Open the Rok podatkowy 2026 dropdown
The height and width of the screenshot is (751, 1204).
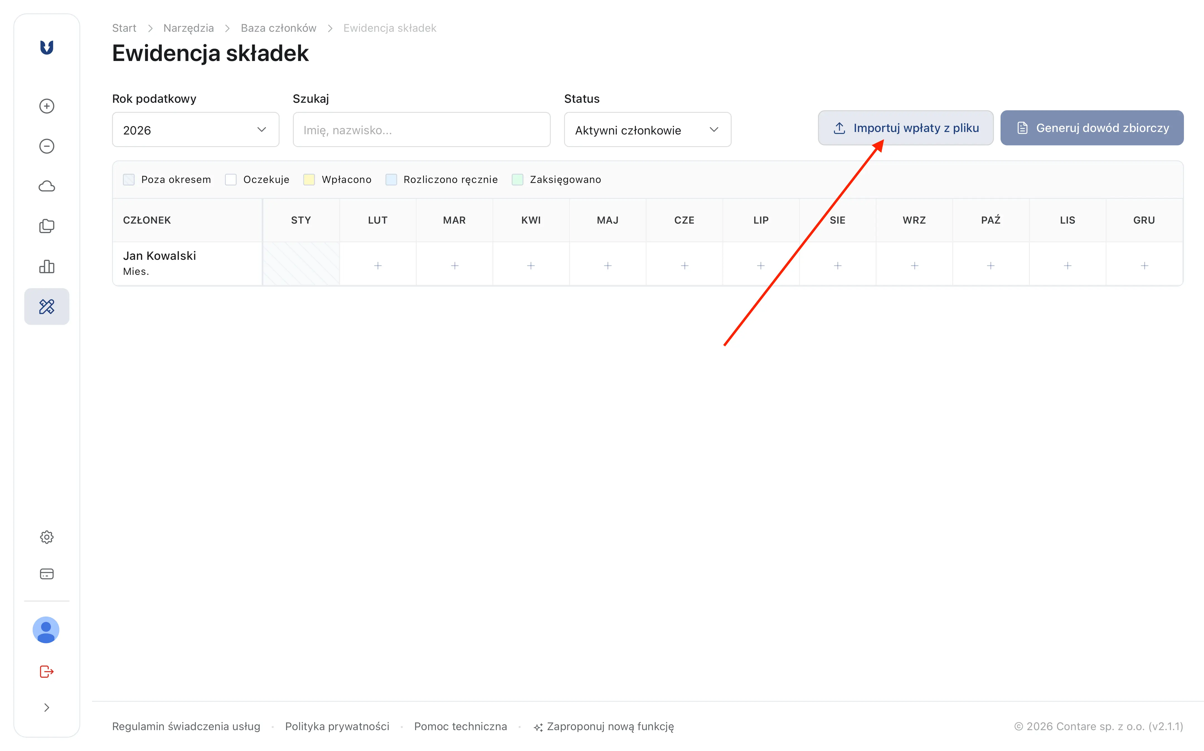[195, 130]
